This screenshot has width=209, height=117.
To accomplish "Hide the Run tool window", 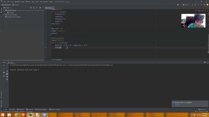I will pyautogui.click(x=208, y=62).
